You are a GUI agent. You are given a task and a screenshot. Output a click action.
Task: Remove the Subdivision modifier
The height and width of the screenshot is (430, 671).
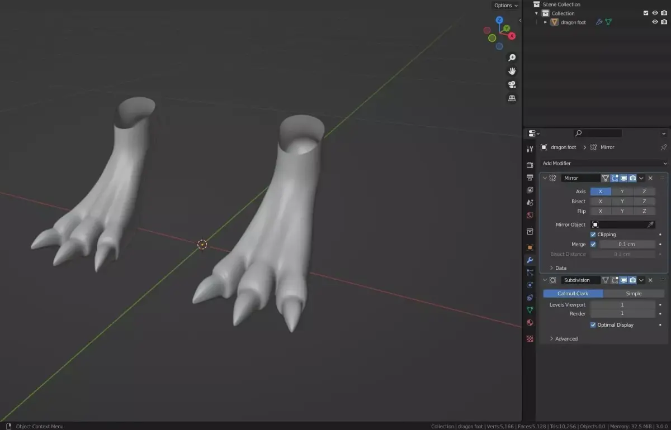click(x=650, y=280)
